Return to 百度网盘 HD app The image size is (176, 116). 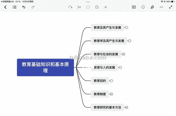[x=7, y=2]
